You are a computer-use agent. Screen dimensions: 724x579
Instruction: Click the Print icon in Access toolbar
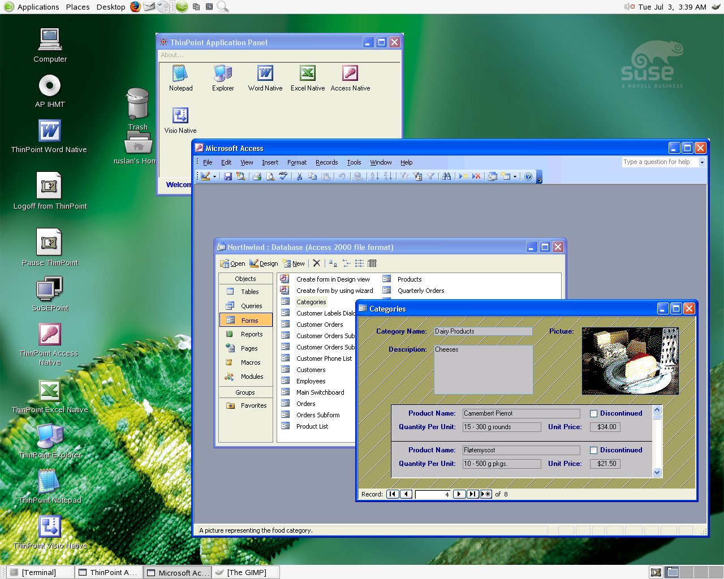click(257, 176)
